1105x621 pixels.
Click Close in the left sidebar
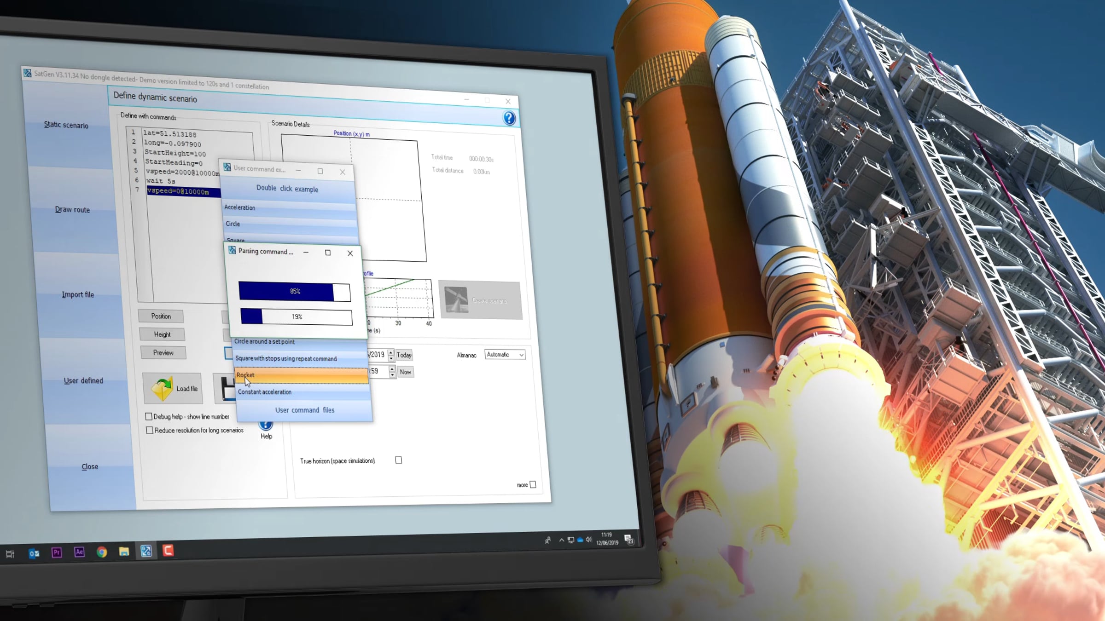pos(90,466)
